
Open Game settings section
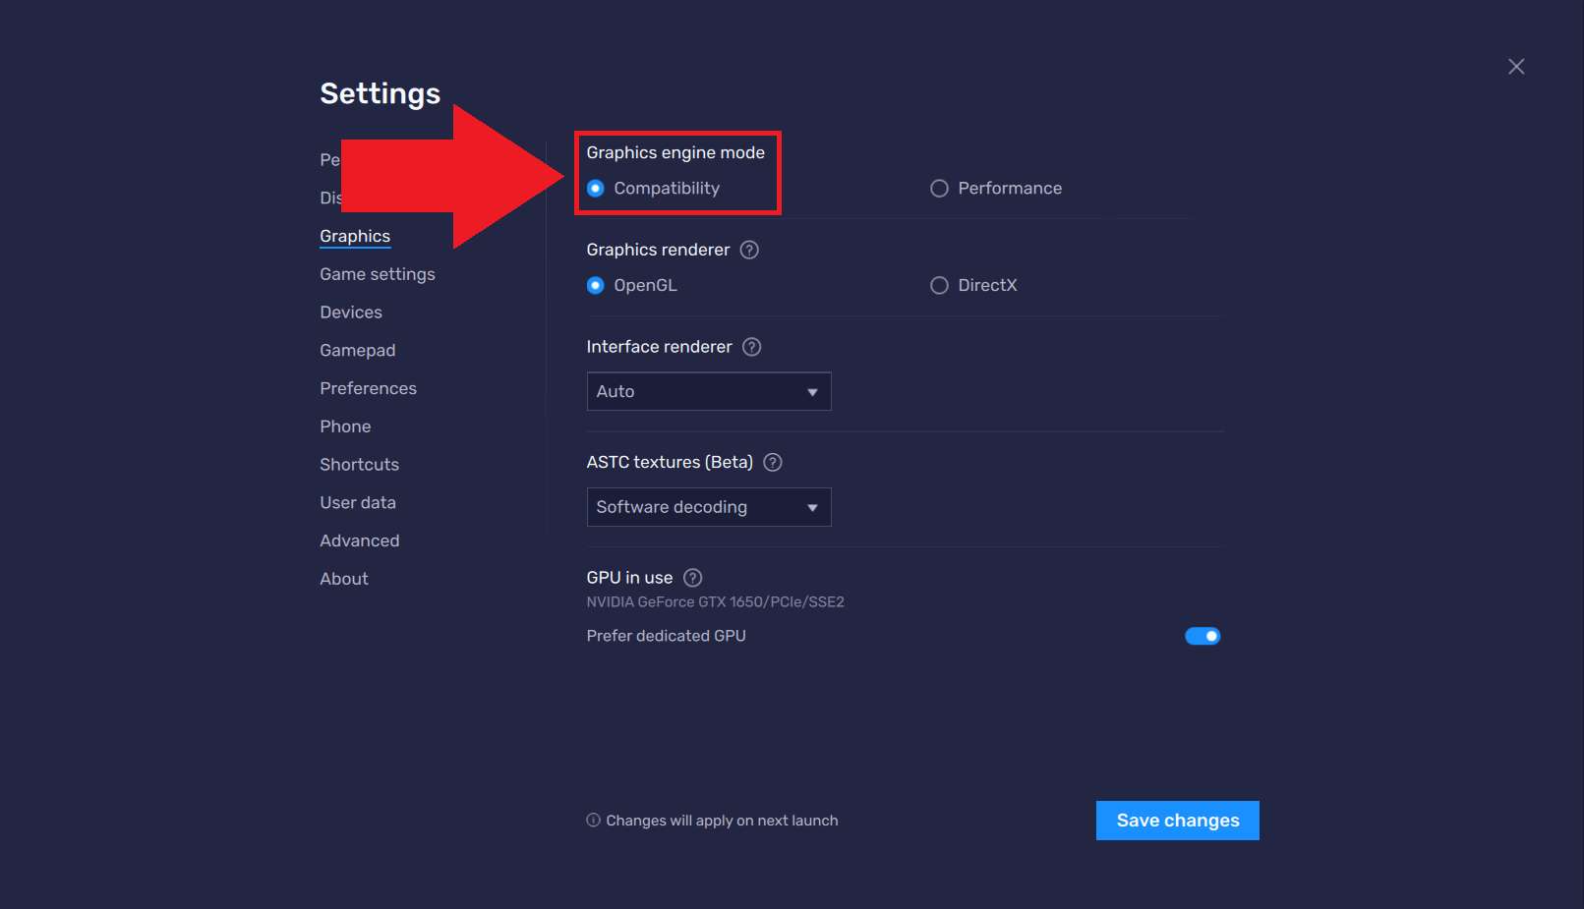(377, 274)
